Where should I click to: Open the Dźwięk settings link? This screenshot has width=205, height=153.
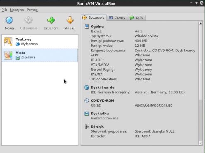[x=97, y=126]
